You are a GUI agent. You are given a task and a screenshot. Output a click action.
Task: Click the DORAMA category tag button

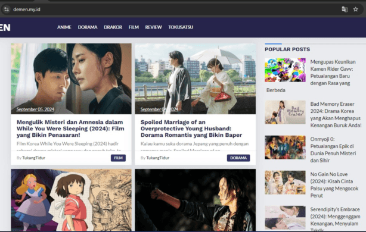click(x=238, y=158)
